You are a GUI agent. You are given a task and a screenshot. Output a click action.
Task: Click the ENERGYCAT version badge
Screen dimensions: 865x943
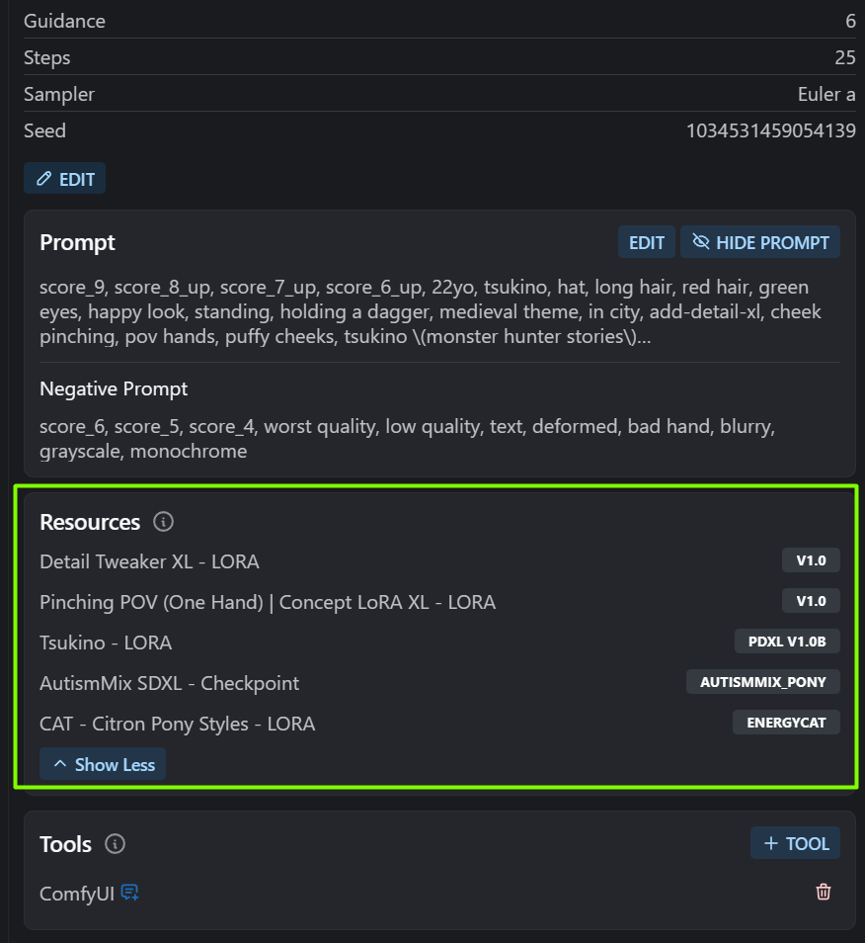point(786,723)
